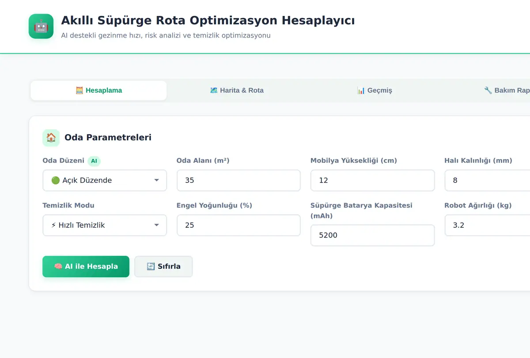This screenshot has width=530, height=358.
Task: Click the house icon beside Oda Parametreleri
Action: pos(51,138)
